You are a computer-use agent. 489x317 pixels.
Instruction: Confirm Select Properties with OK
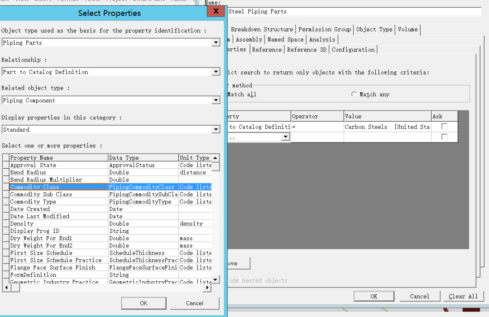(144, 303)
